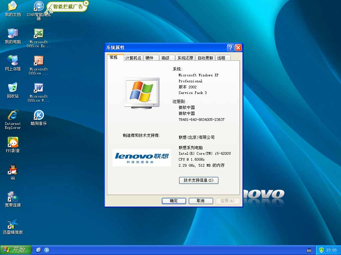The image size is (341, 255).
Task: Open the 我的文档 desktop icon
Action: coord(13,9)
